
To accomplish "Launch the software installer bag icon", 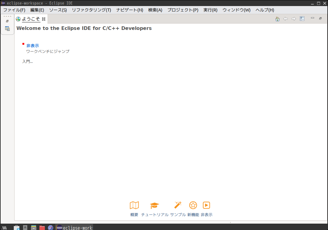I will click(x=17, y=228).
